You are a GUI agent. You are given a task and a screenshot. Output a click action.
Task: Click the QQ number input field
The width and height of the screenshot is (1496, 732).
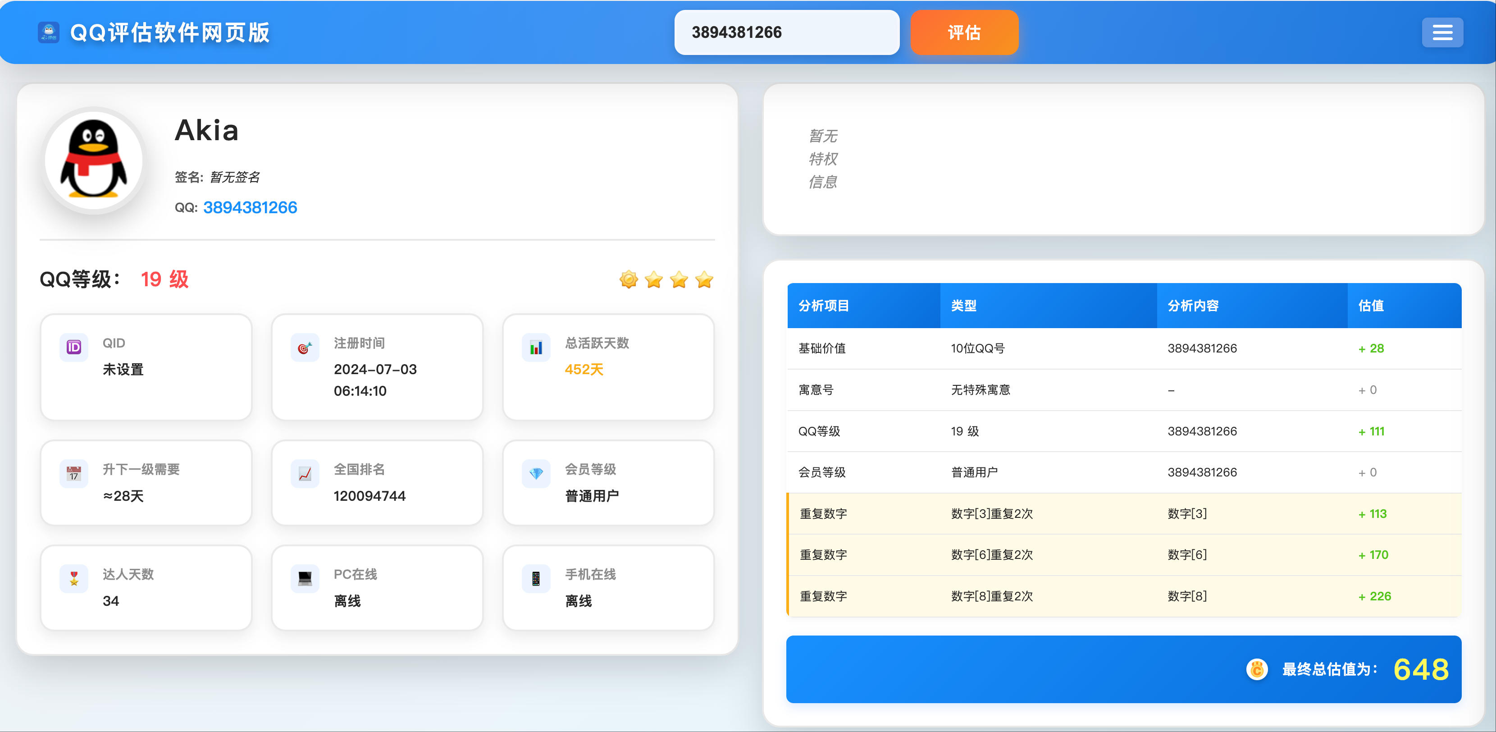tap(787, 32)
